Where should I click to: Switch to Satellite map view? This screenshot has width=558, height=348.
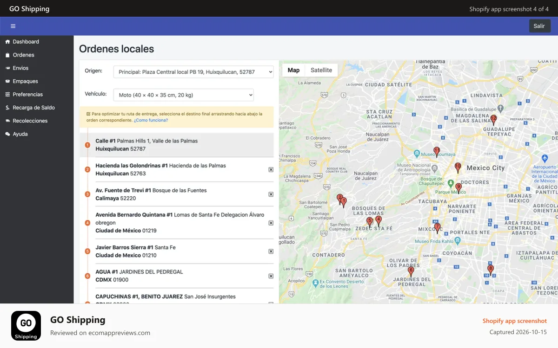[x=321, y=70]
